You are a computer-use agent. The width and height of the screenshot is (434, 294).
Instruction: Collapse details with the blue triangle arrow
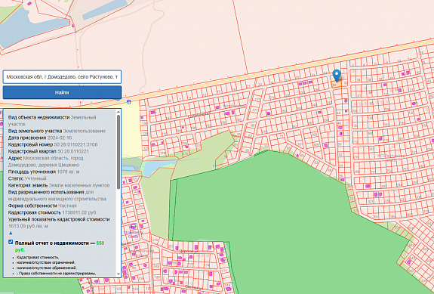tap(11, 233)
